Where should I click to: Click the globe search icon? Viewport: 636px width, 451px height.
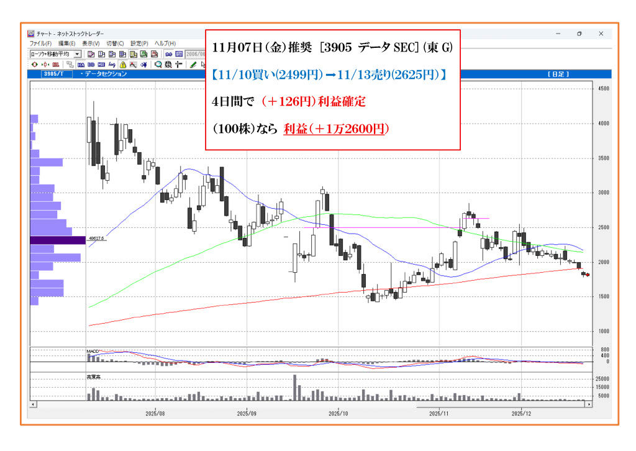(168, 64)
